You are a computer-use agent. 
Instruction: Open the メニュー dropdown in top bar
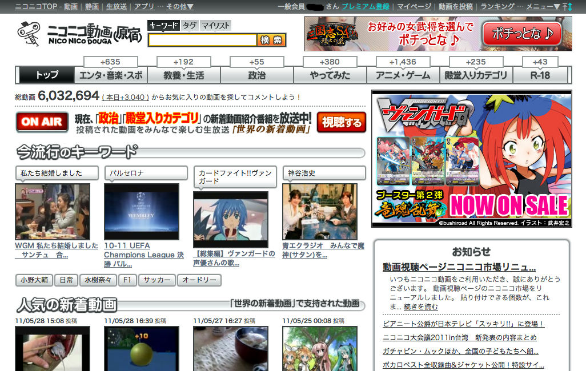pos(543,6)
